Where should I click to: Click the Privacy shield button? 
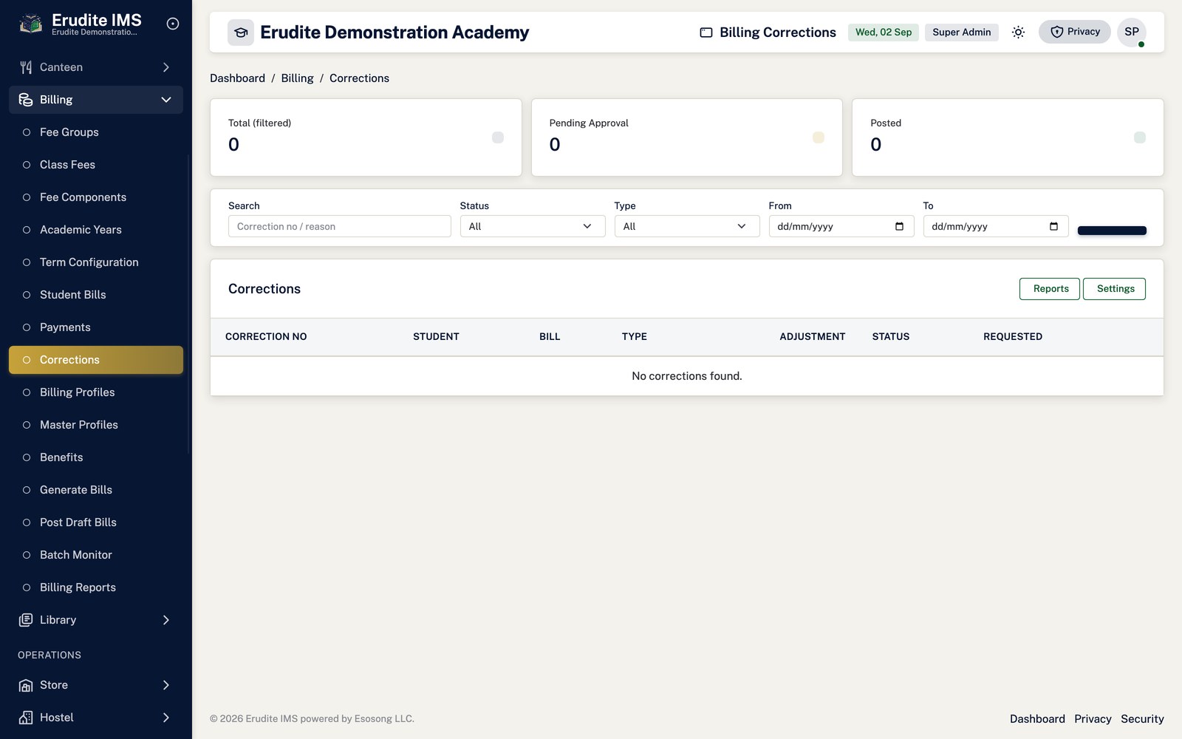pyautogui.click(x=1075, y=32)
